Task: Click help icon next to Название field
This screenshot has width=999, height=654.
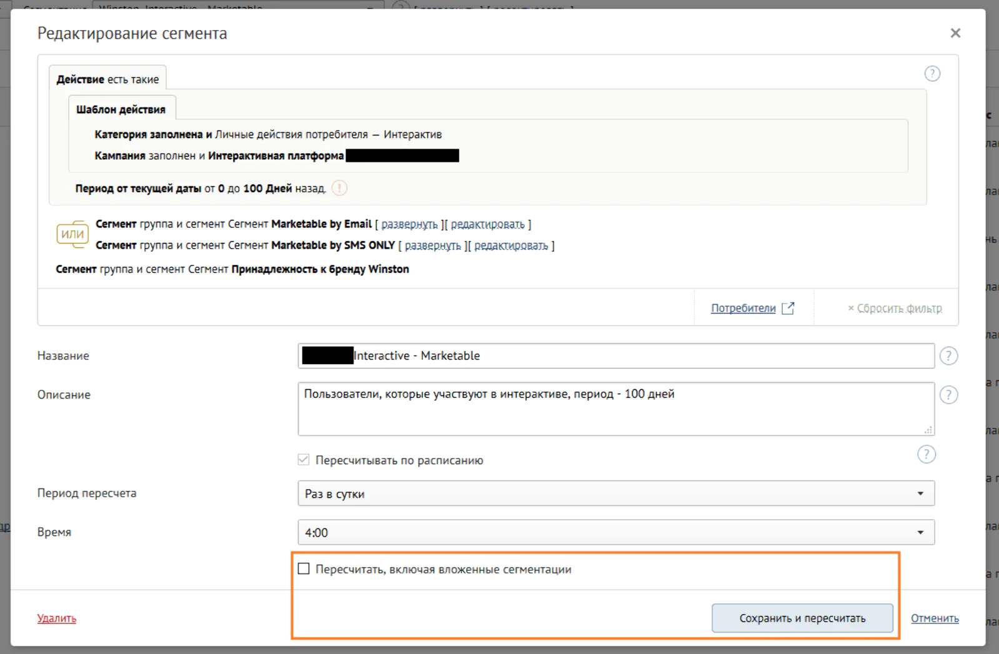Action: (x=948, y=356)
